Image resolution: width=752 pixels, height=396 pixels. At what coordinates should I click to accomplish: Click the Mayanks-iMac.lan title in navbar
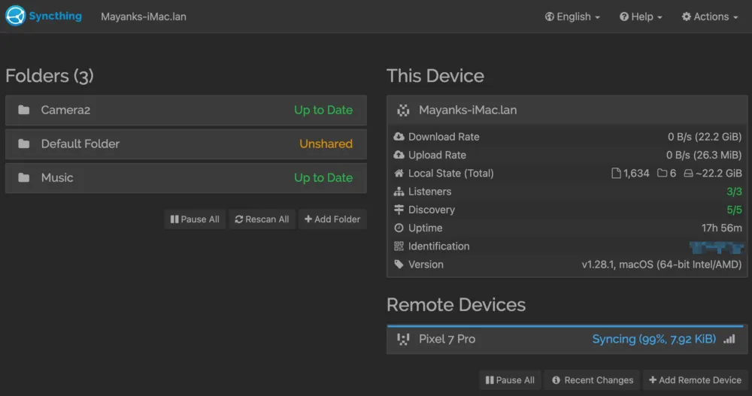(144, 17)
